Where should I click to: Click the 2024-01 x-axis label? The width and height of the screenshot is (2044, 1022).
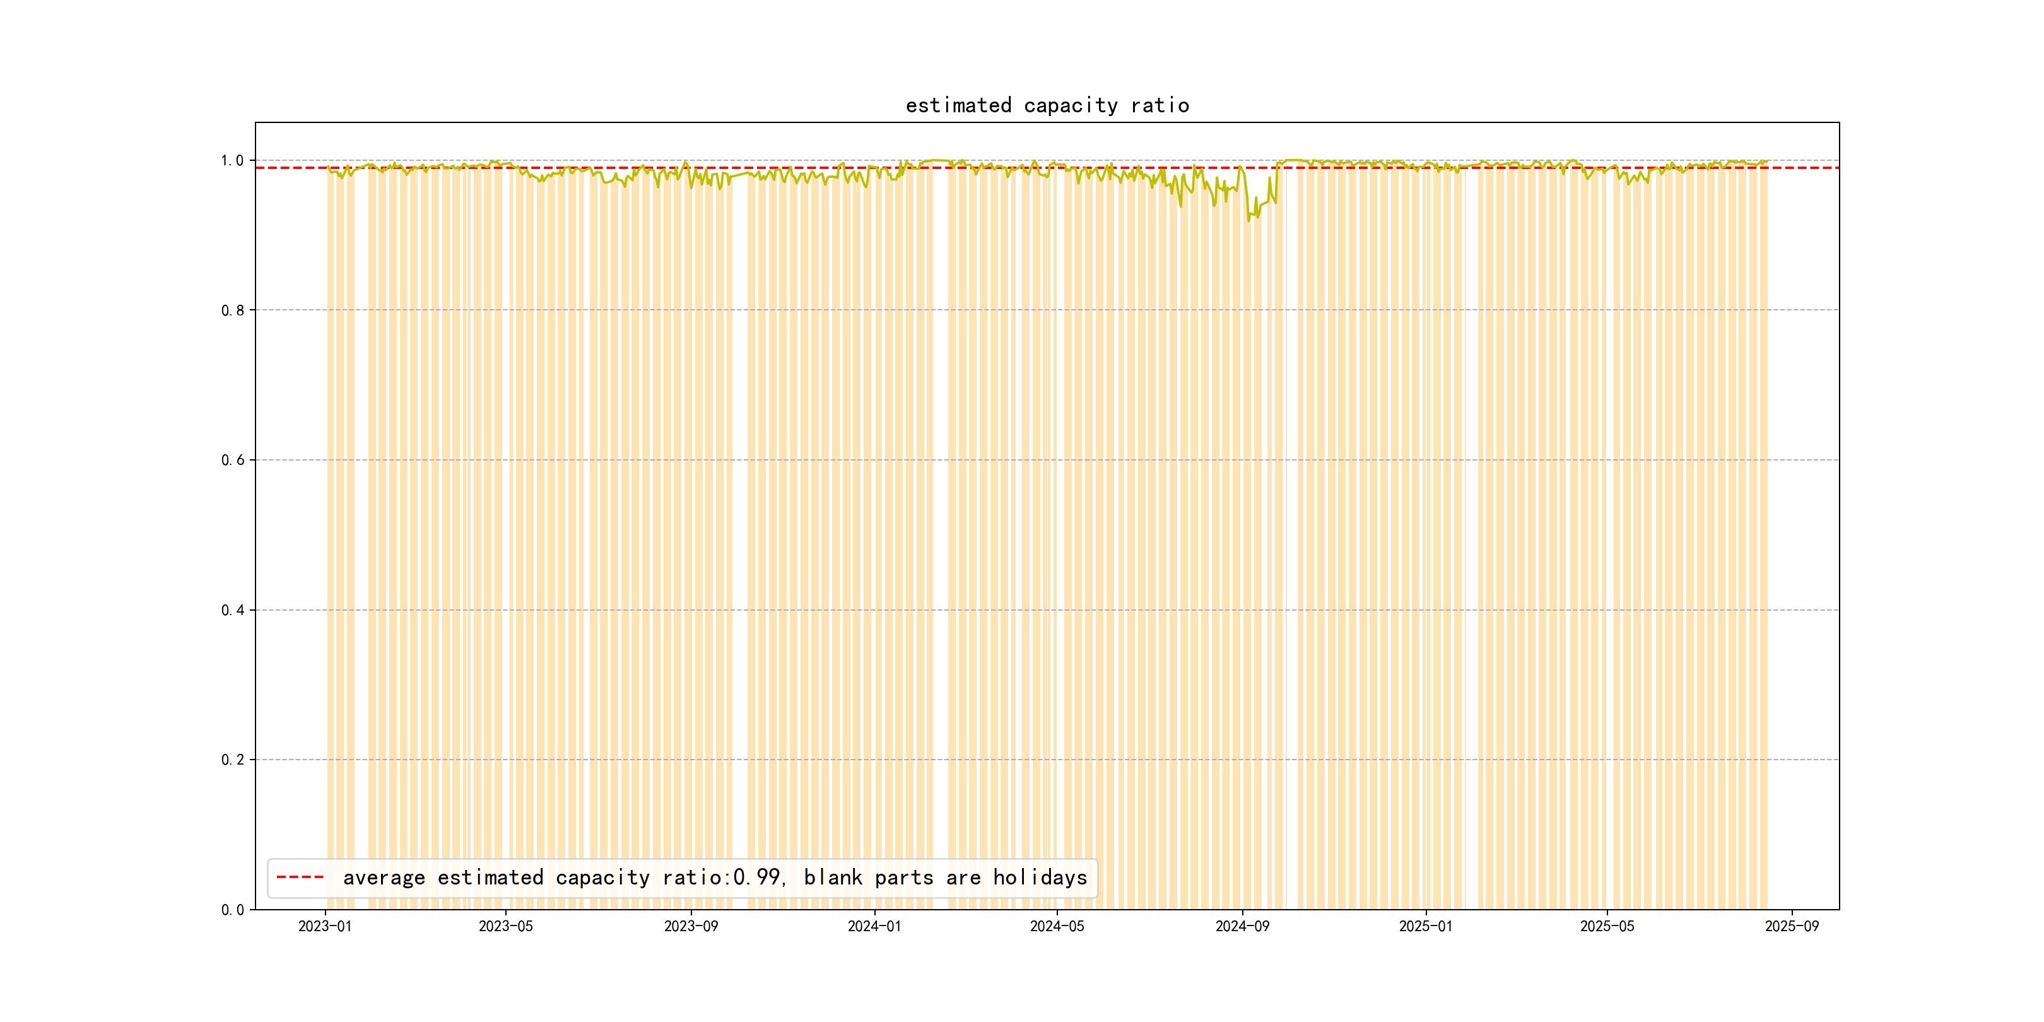[874, 926]
